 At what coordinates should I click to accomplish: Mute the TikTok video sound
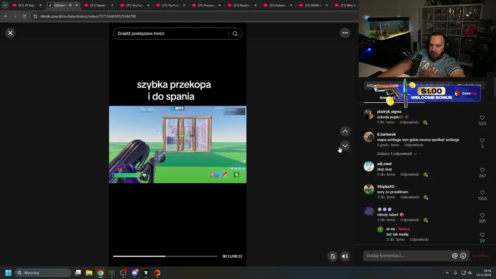[x=345, y=256]
